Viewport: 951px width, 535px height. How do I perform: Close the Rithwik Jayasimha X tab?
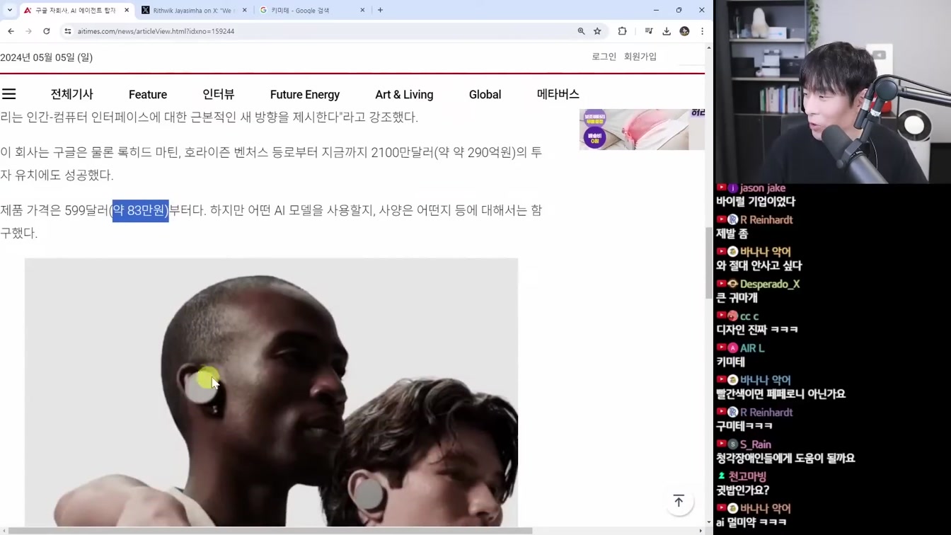[245, 11]
